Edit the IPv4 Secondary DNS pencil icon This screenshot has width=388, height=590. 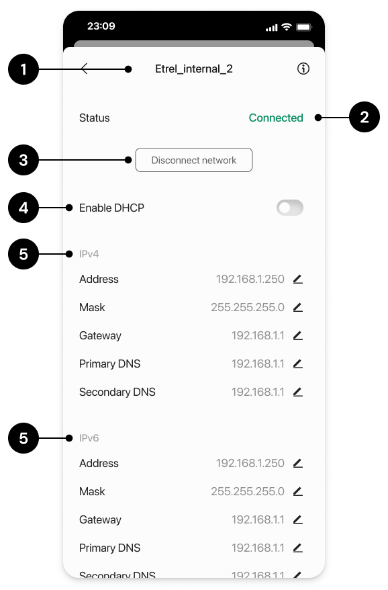coord(298,392)
